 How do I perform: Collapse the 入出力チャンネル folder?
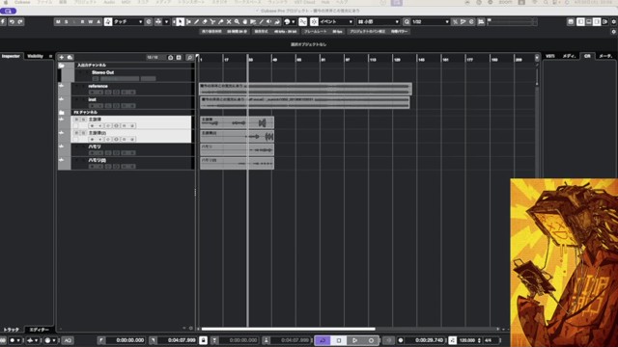pyautogui.click(x=62, y=66)
